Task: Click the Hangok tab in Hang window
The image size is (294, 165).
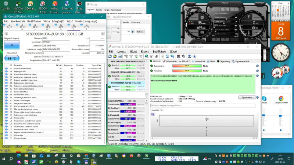Action: 107,10
